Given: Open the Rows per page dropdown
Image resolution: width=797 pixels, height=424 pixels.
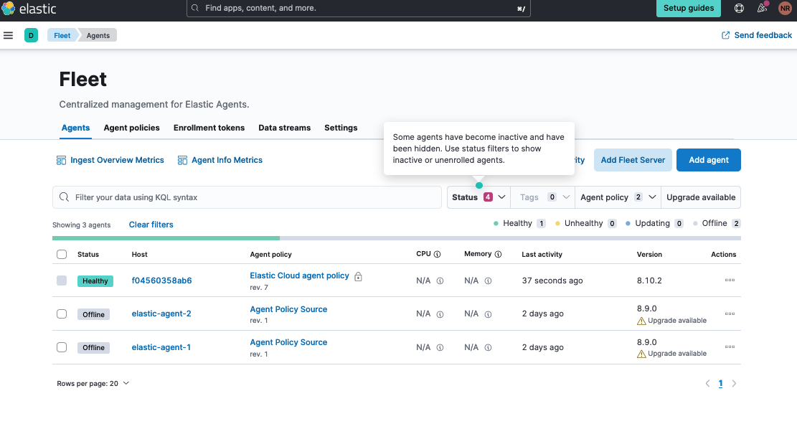Looking at the screenshot, I should click(93, 383).
